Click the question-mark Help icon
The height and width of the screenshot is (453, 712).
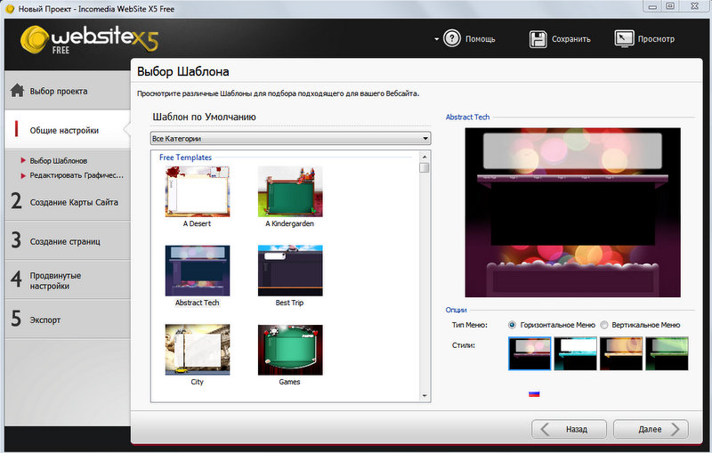(452, 38)
